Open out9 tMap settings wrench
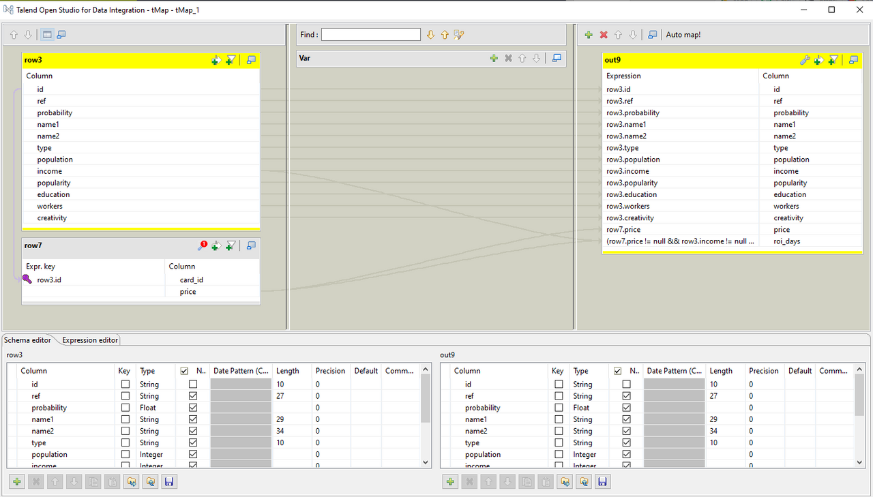Viewport: 873px width, 497px height. (805, 60)
